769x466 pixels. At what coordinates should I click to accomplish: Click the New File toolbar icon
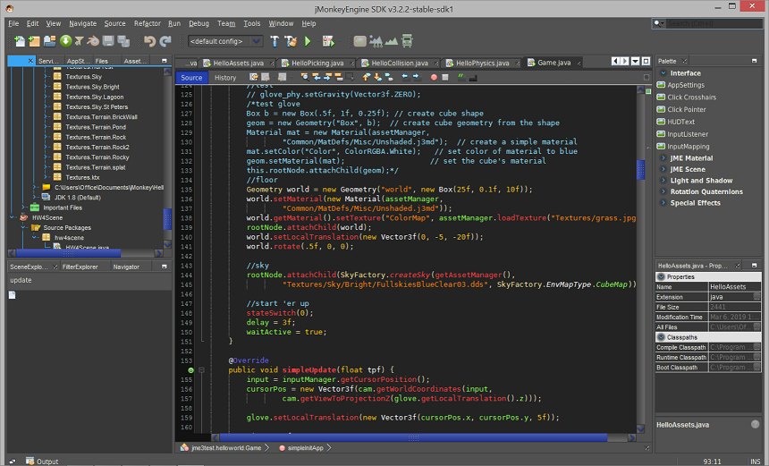pos(20,41)
